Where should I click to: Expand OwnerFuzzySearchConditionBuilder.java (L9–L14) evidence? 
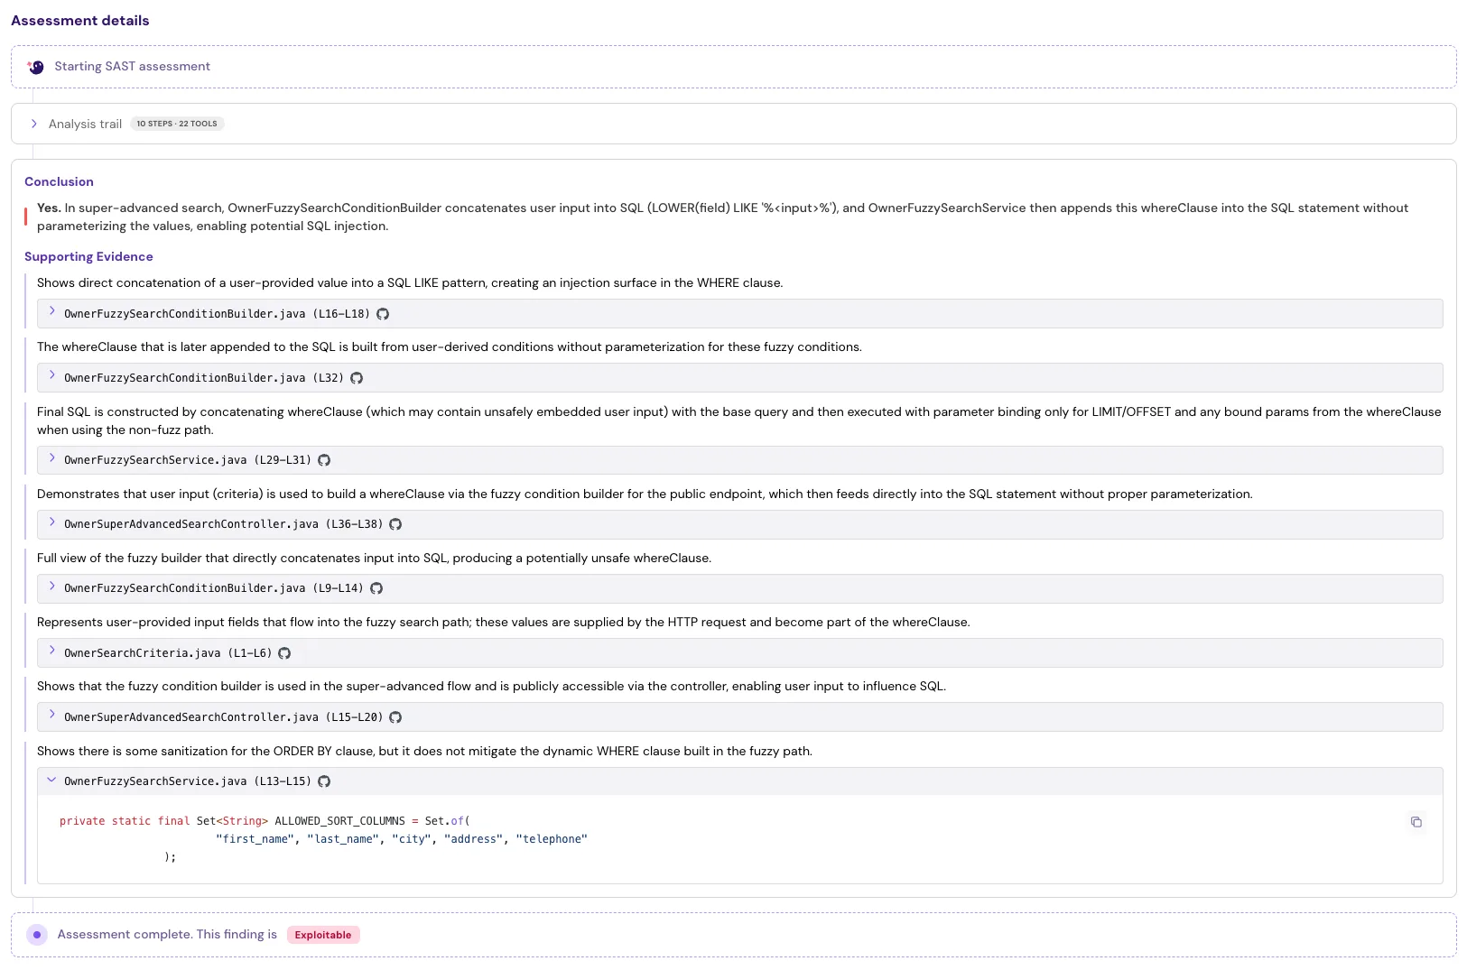click(51, 587)
